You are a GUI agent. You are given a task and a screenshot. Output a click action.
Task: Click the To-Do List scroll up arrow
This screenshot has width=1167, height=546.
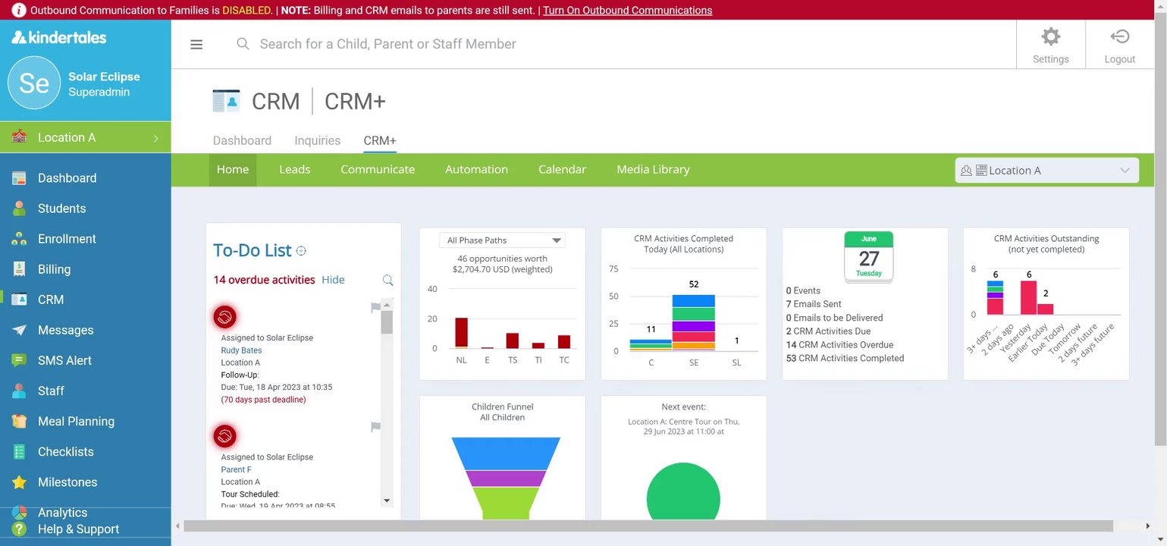(x=387, y=305)
